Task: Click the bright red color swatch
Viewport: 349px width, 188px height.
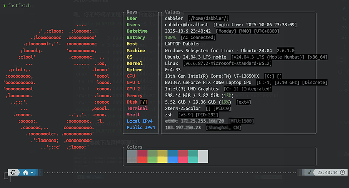Action: 142,160
